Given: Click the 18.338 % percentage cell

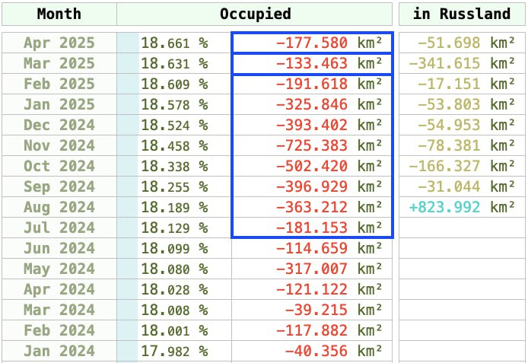Looking at the screenshot, I should point(174,166).
